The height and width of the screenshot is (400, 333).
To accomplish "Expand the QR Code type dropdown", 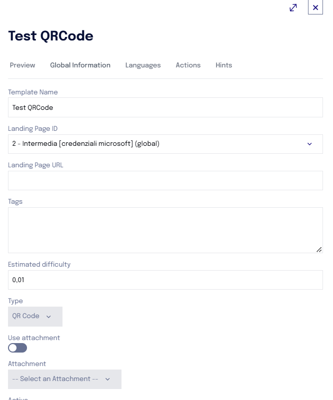I will 35,316.
